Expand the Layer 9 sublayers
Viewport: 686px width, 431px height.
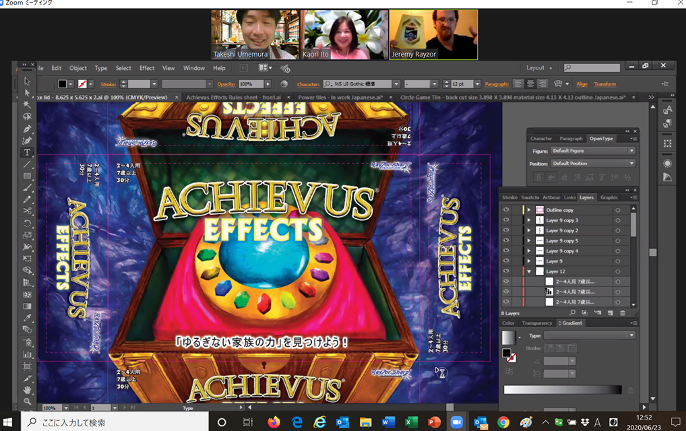(x=529, y=261)
